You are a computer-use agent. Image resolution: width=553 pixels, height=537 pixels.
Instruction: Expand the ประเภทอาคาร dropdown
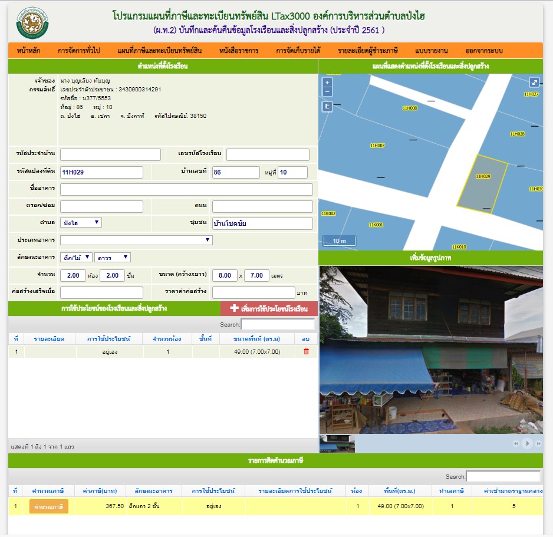pos(136,240)
